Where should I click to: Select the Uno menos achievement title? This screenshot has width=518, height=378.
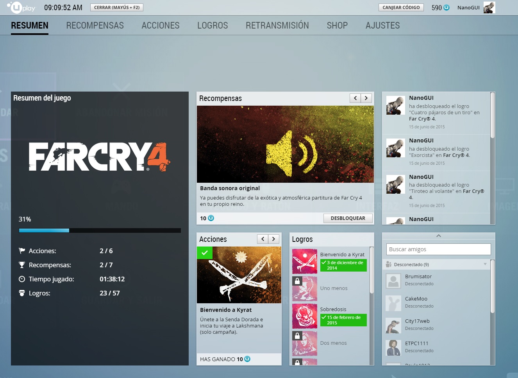[x=334, y=288]
